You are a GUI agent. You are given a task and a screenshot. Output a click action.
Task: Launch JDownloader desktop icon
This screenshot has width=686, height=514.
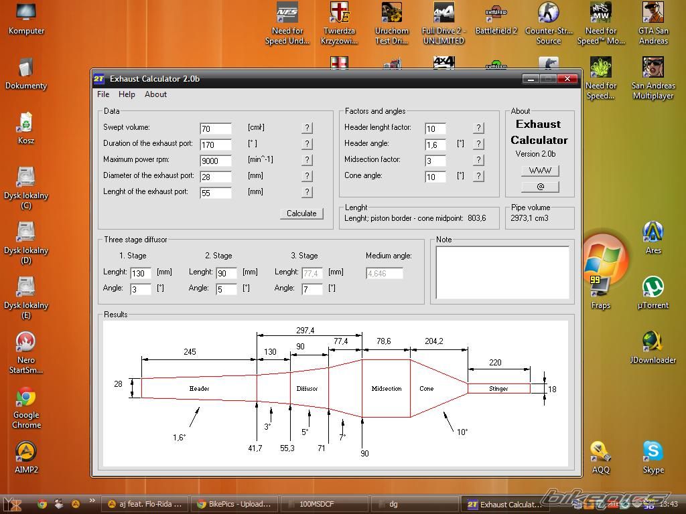[x=653, y=348]
